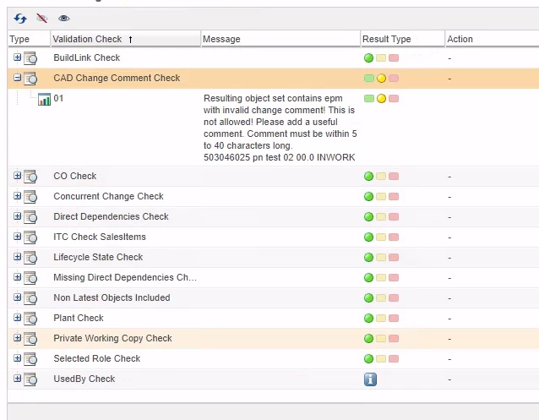539x420 pixels.
Task: Click the yellow warning light in the 01 row
Action: tap(381, 99)
